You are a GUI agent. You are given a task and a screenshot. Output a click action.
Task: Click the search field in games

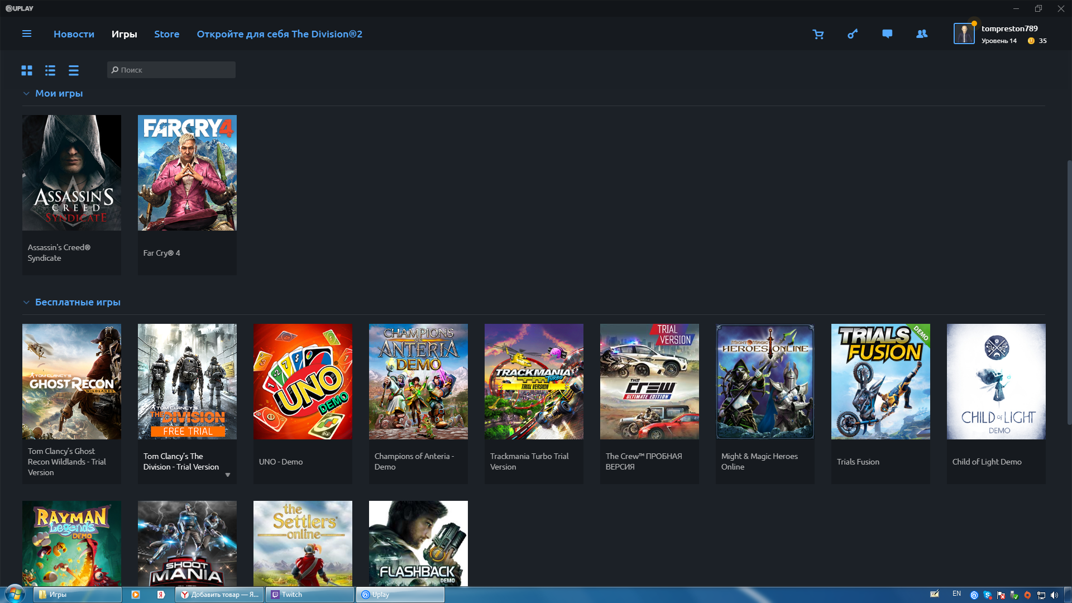[171, 70]
